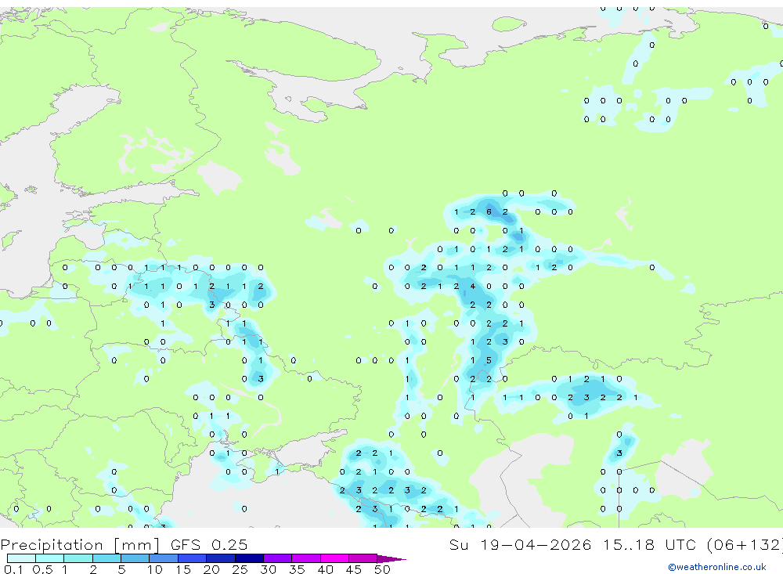Image resolution: width=783 pixels, height=574 pixels.
Task: Click the 1–2 mm legend color swatch
Action: (78, 558)
